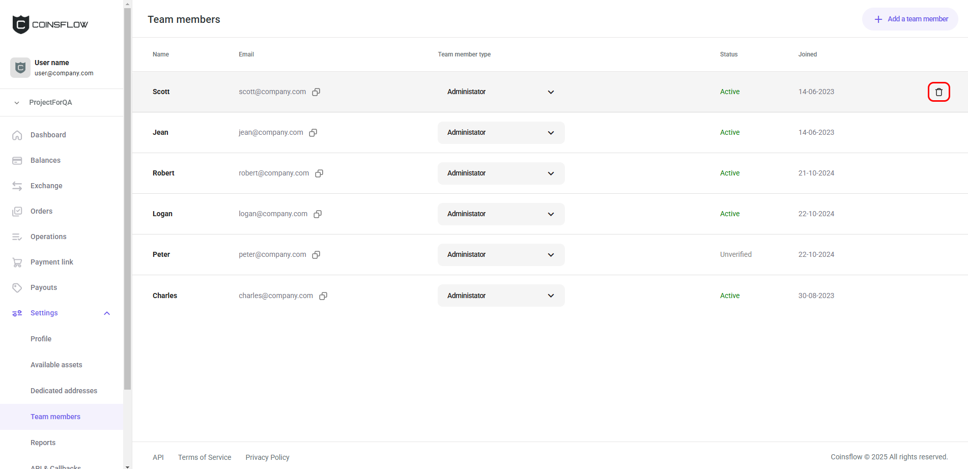The width and height of the screenshot is (968, 469).
Task: Open Scott's team member type dropdown
Action: 501,92
